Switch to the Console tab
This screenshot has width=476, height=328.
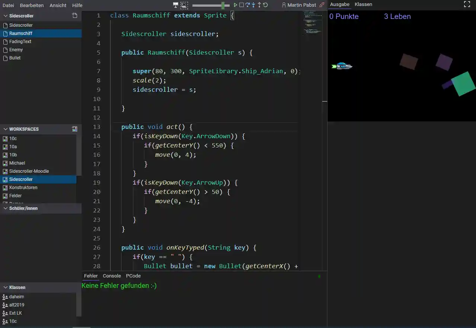click(x=112, y=276)
